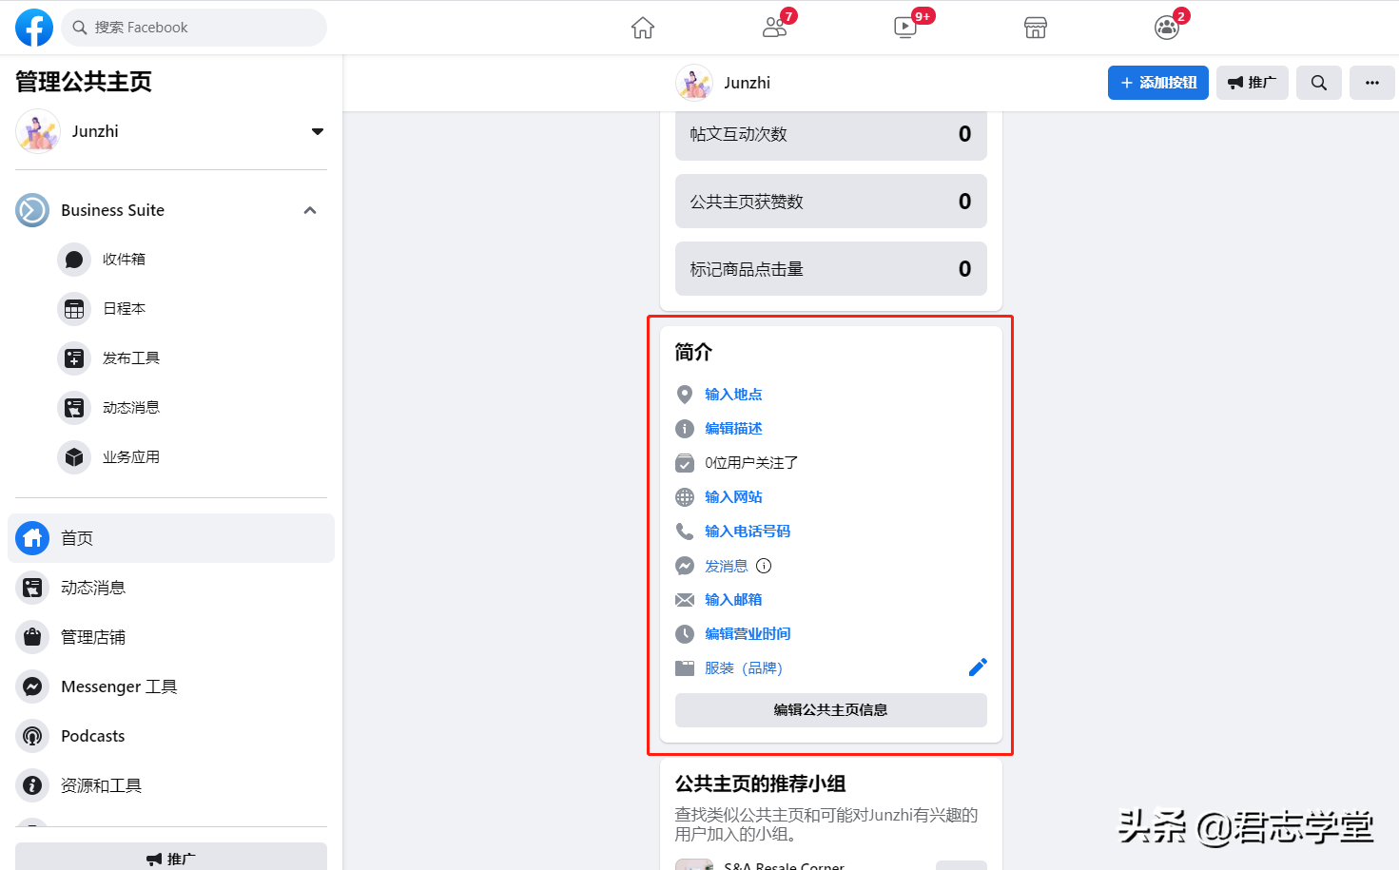Viewport: 1399px width, 870px height.
Task: Click the info icon beside 编辑描述
Action: click(685, 429)
